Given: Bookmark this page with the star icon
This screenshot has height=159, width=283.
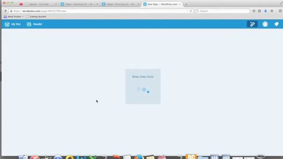Looking at the screenshot, I should coord(254,11).
